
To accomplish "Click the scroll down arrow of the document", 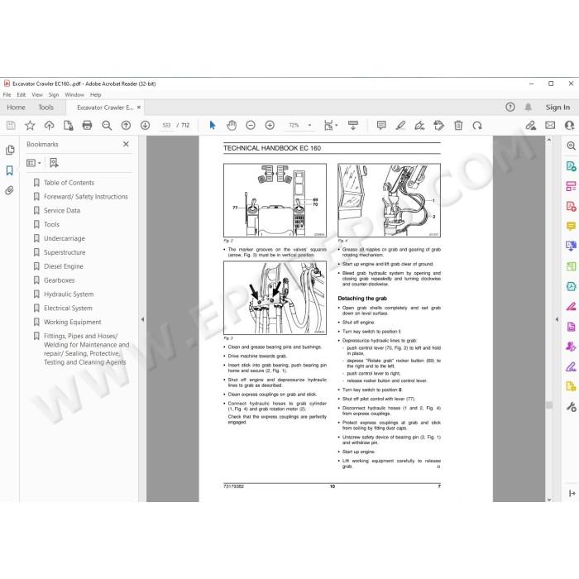I will [549, 500].
